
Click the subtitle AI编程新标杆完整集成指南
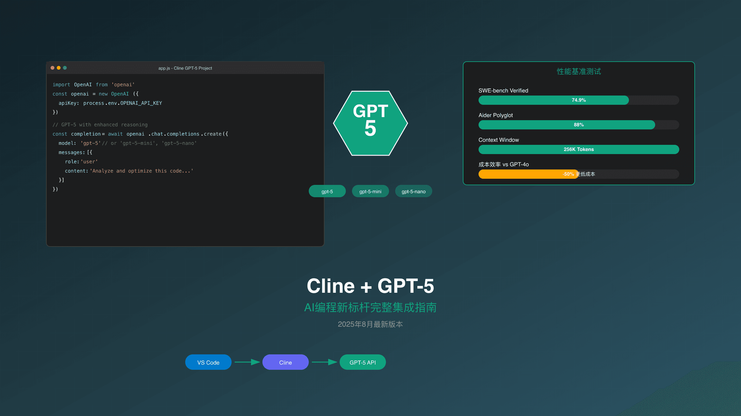(371, 308)
